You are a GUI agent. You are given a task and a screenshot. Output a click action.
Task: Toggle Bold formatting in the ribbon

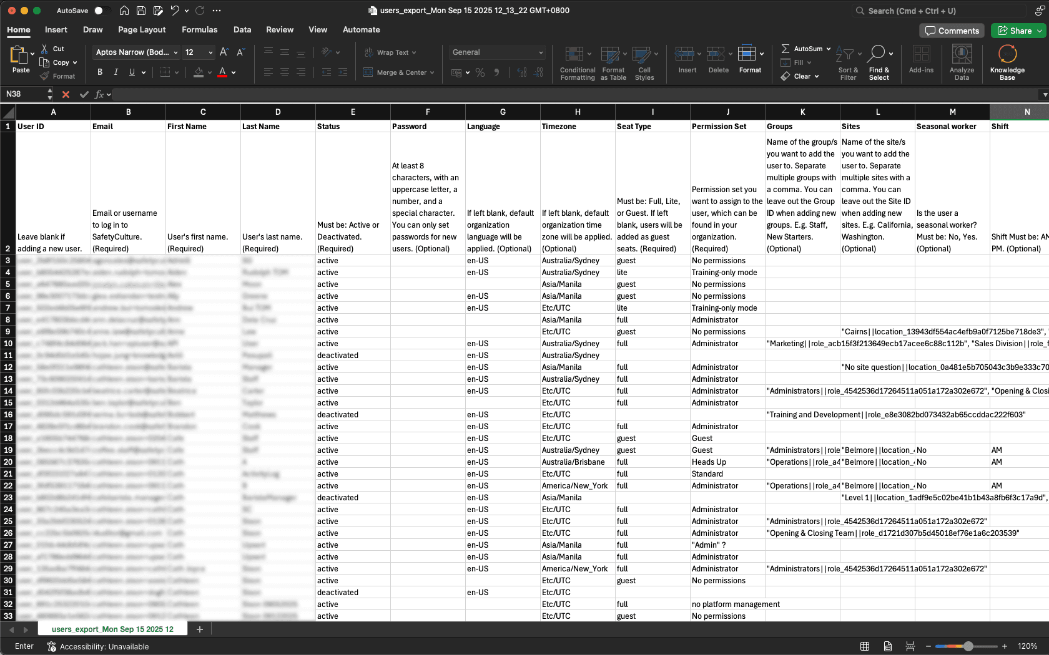(x=99, y=72)
